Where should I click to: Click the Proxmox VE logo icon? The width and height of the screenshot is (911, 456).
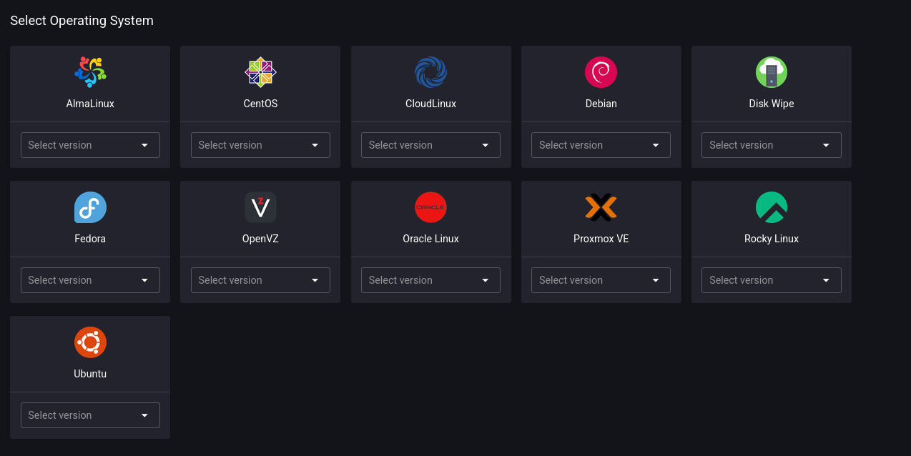pyautogui.click(x=601, y=207)
